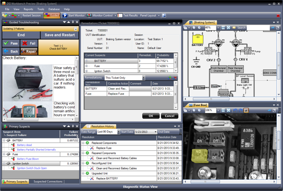This screenshot has height=191, width=283.
Task: Mark the test as Pass
Action: click(x=11, y=43)
